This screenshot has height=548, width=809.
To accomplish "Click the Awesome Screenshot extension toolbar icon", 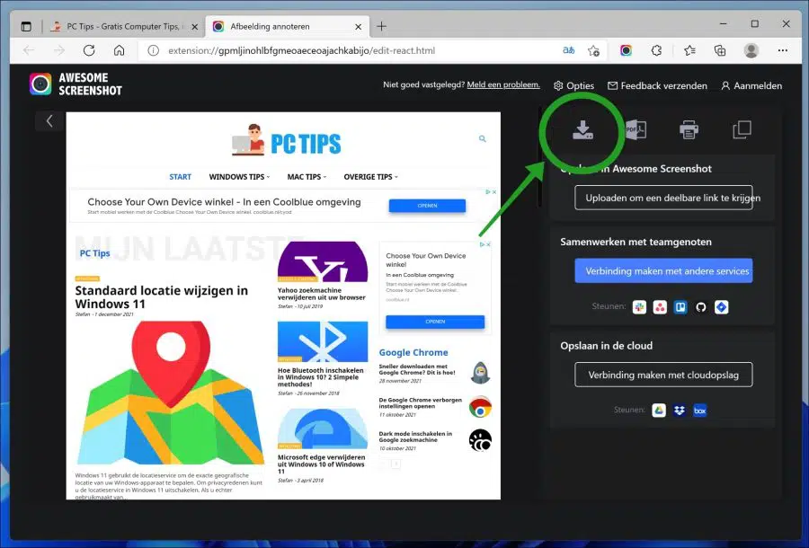I will pos(626,50).
